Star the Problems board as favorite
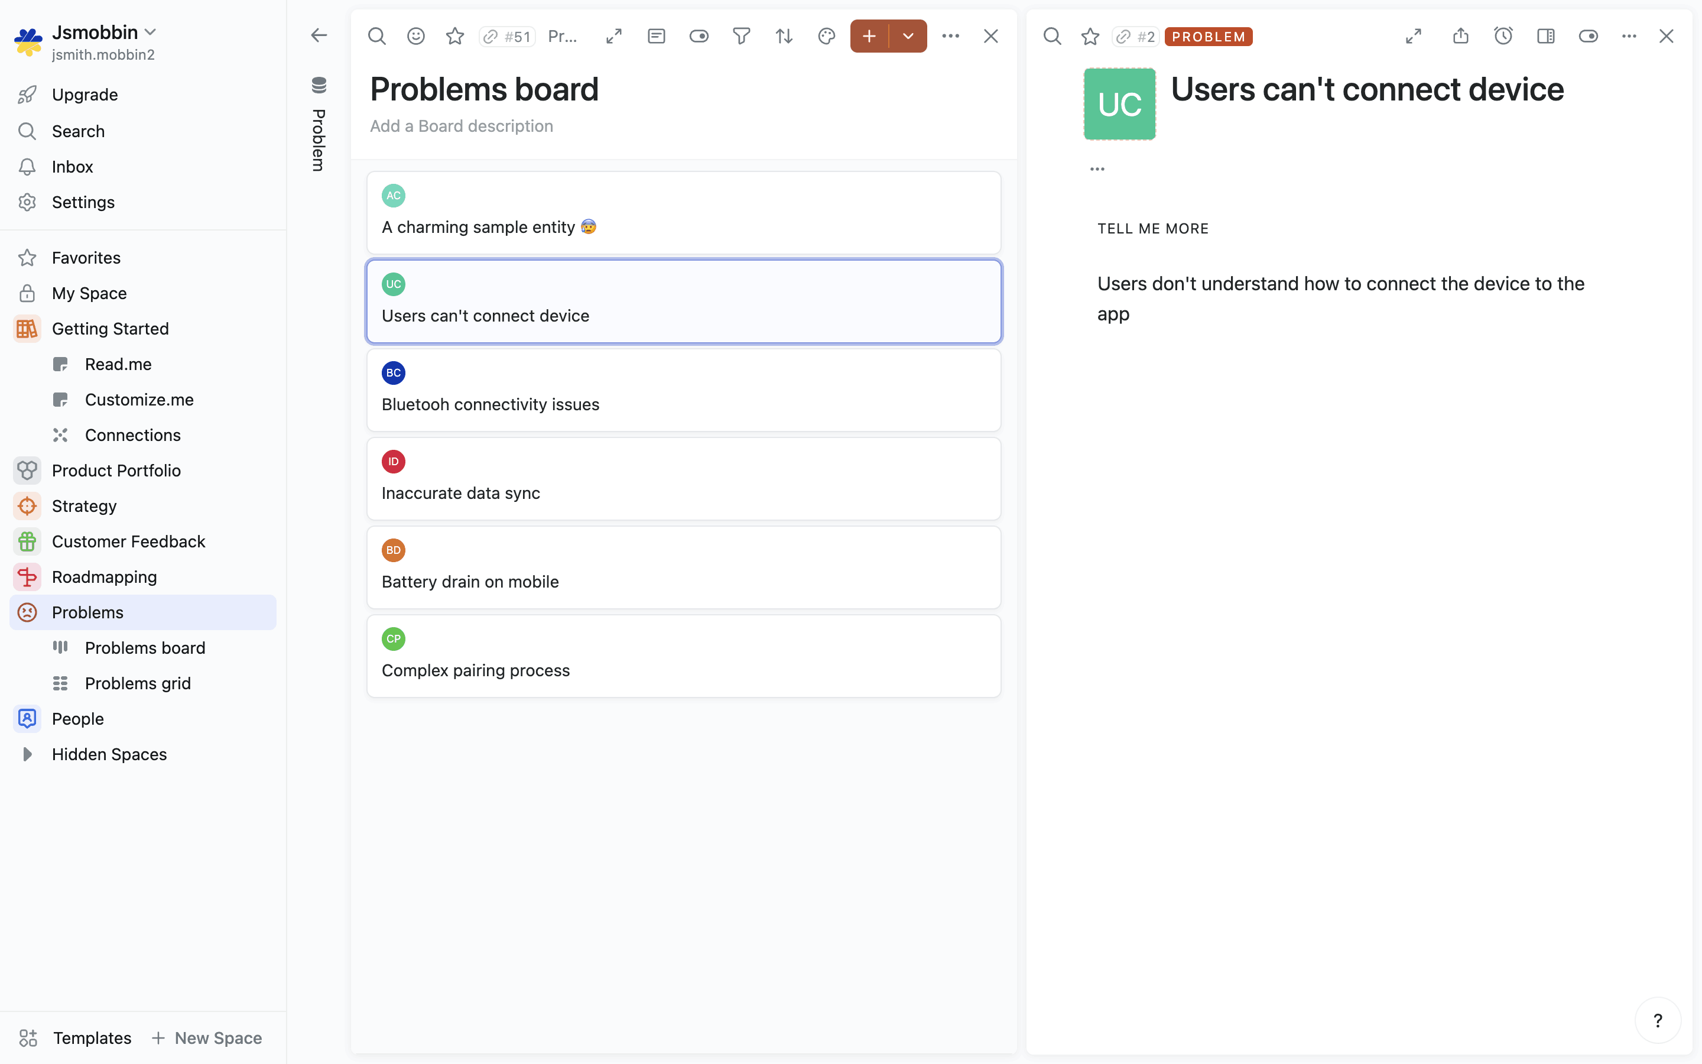This screenshot has height=1064, width=1702. (455, 36)
